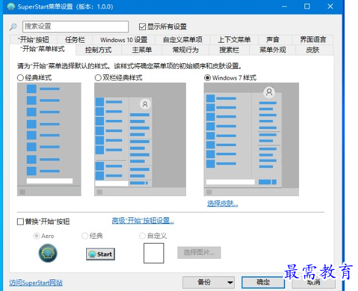Open the 菜单外观 tab
Screen dimensions: 358x291
click(x=273, y=50)
